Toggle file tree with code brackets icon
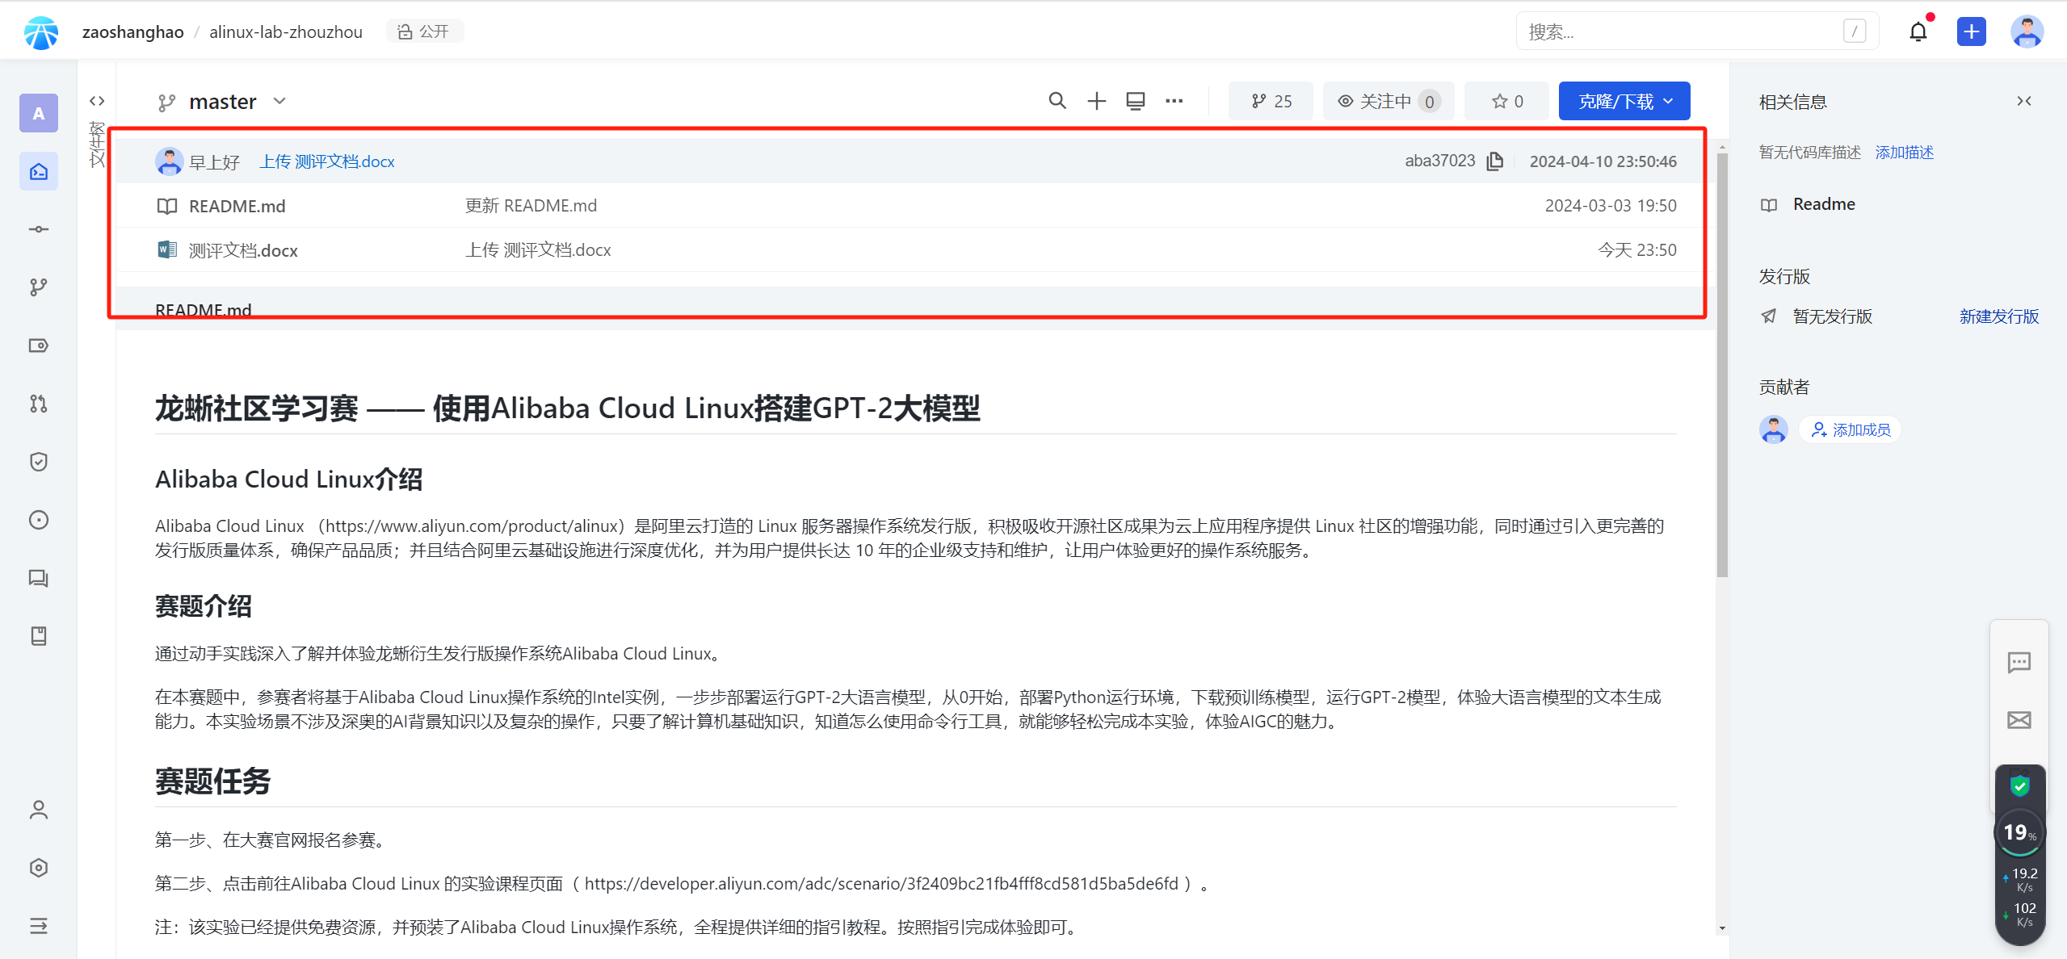 tap(97, 101)
